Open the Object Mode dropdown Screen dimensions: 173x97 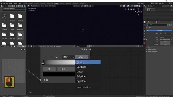pos(35,6)
